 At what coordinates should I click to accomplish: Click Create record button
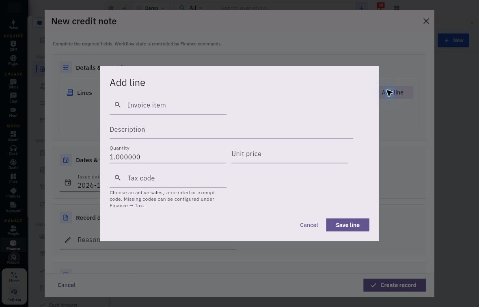coord(395,285)
